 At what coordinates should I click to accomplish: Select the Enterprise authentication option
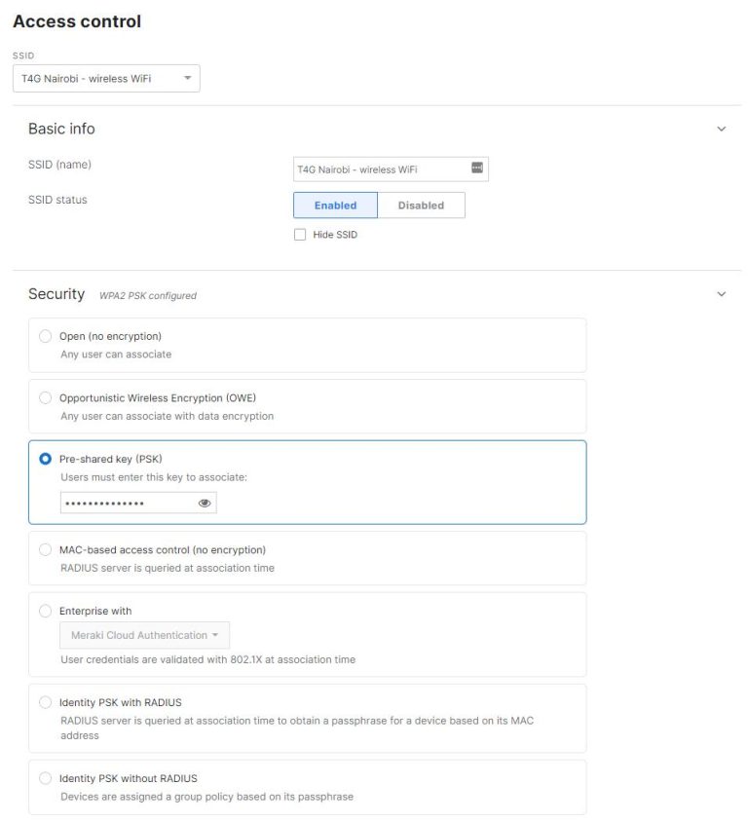click(45, 611)
